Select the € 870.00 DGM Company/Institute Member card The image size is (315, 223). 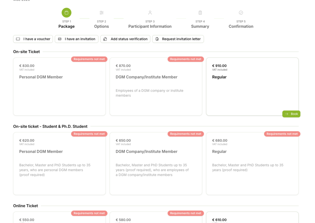pyautogui.click(x=156, y=87)
